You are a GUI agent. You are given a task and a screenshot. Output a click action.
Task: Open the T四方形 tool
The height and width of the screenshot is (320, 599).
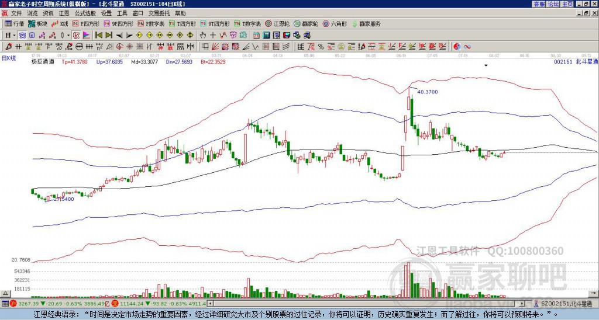[x=183, y=23]
